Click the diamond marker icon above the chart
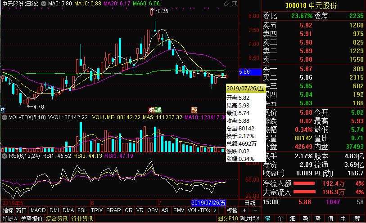Screen dimensions: 366x223 click(x=226, y=4)
